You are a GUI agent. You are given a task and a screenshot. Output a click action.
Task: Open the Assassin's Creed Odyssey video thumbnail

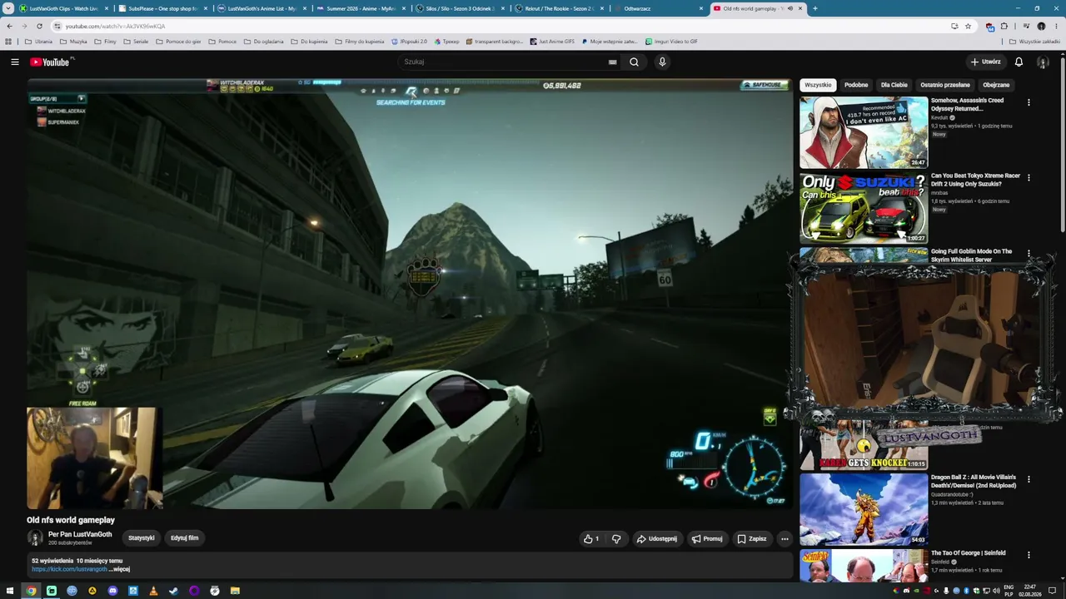[x=864, y=132]
